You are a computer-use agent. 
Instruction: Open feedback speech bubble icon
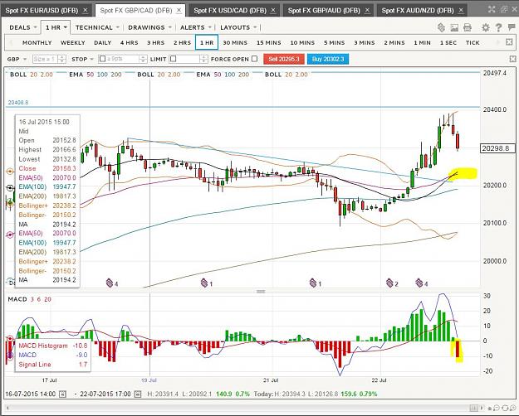(x=512, y=27)
